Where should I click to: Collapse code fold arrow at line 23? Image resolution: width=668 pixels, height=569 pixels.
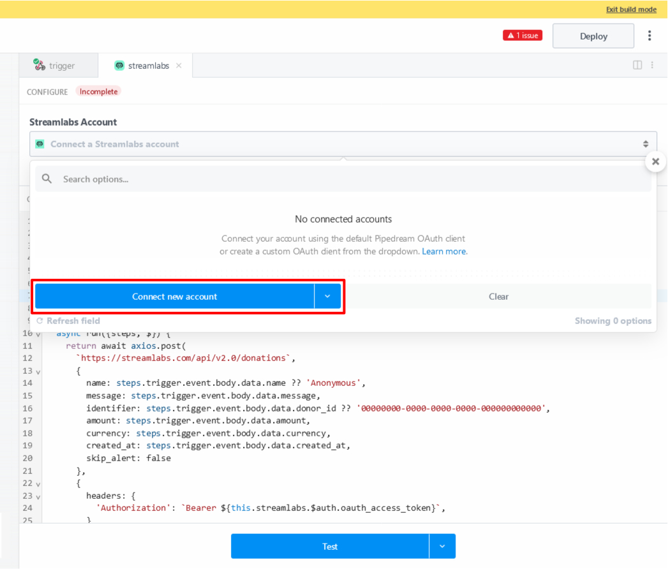(38, 497)
